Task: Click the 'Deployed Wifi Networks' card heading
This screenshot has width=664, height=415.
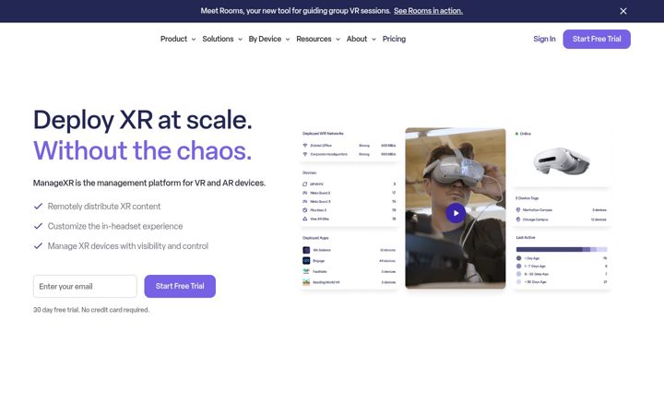Action: pos(323,134)
